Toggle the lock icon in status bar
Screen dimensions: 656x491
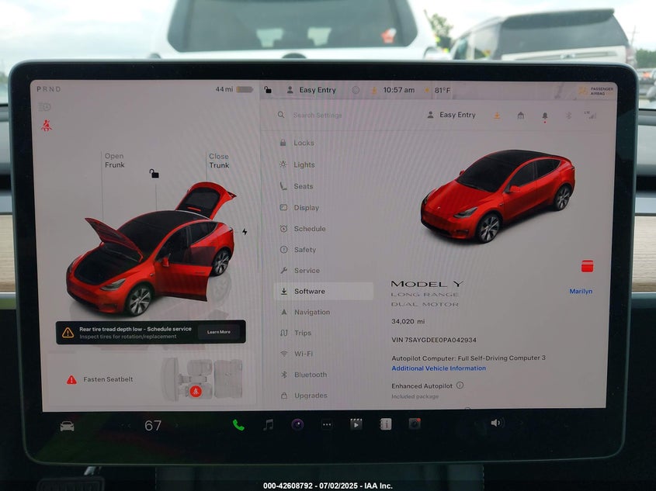(268, 90)
